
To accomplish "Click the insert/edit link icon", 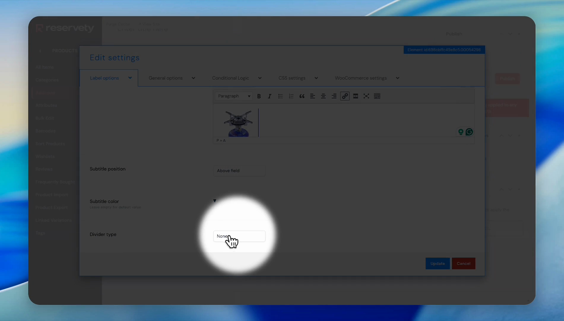I will 345,96.
